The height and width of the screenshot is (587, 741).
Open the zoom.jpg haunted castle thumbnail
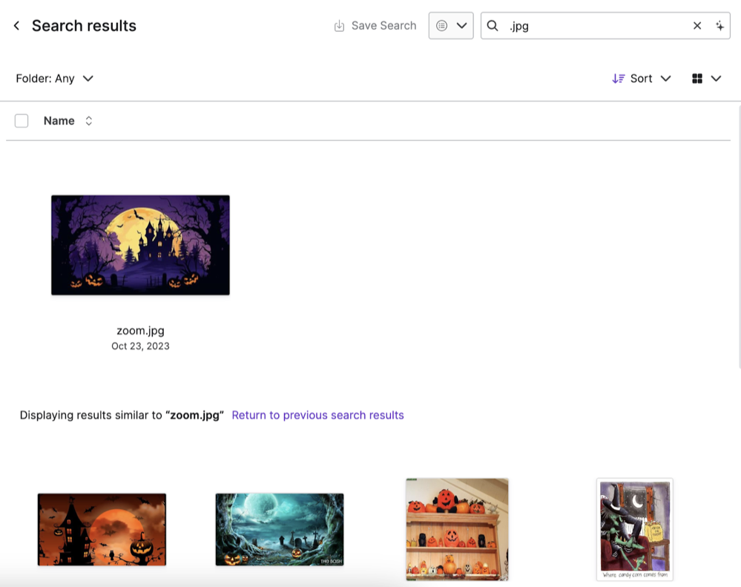[140, 245]
